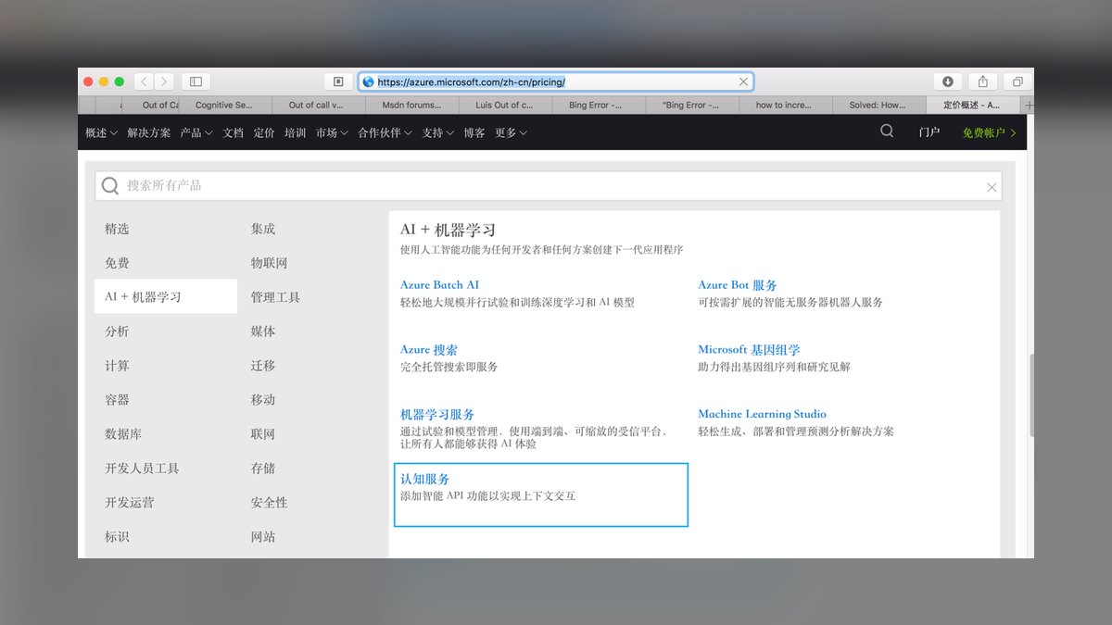The height and width of the screenshot is (625, 1112).
Task: Open the 文档 nav item
Action: click(234, 132)
